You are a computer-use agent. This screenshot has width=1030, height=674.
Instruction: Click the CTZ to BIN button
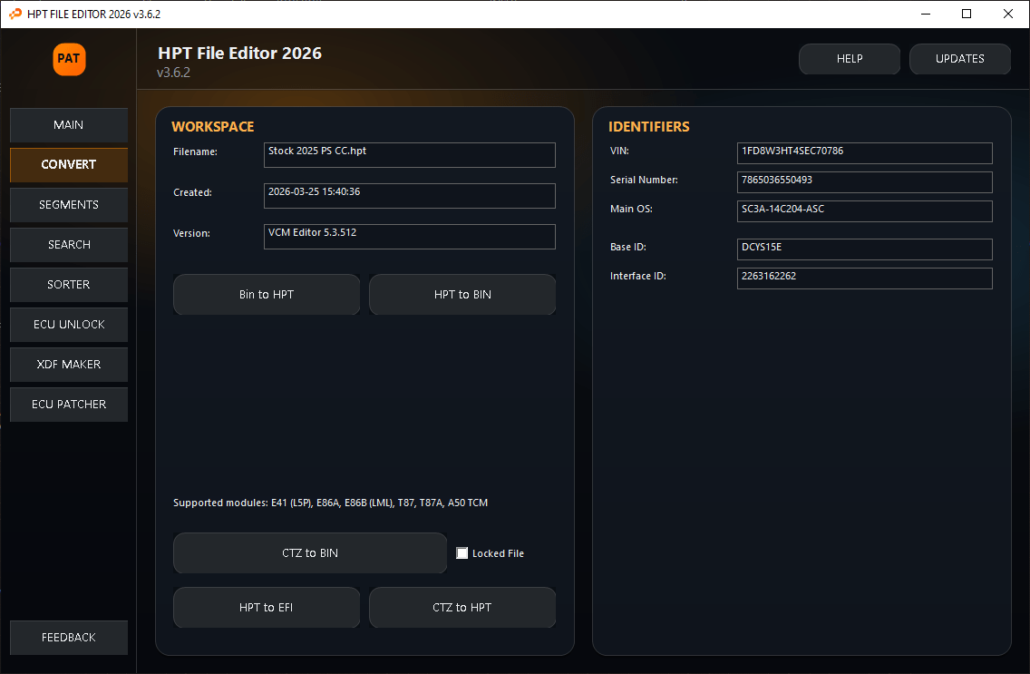(310, 553)
